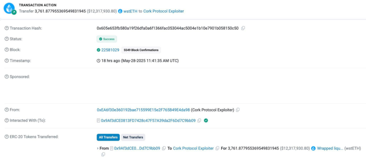Open the Wrapped liqu... token link
Image resolution: width=366 pixels, height=160 pixels.
tap(330, 148)
